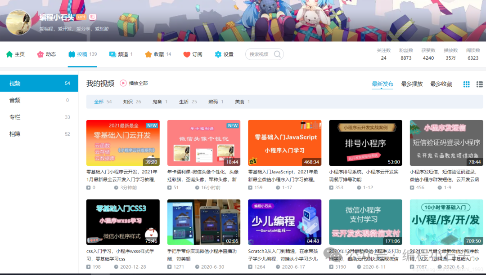486x275 pixels.
Task: Open the 02:06 phone live-stream video thumbnail
Action: tap(204, 222)
